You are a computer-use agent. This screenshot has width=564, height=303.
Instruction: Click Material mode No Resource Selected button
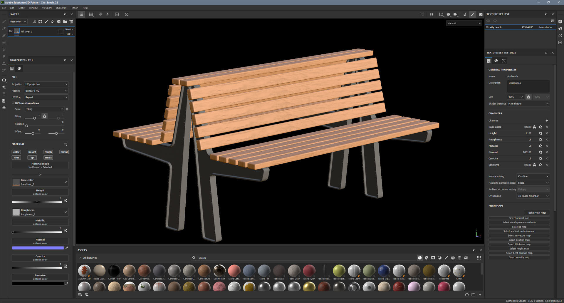pyautogui.click(x=40, y=165)
